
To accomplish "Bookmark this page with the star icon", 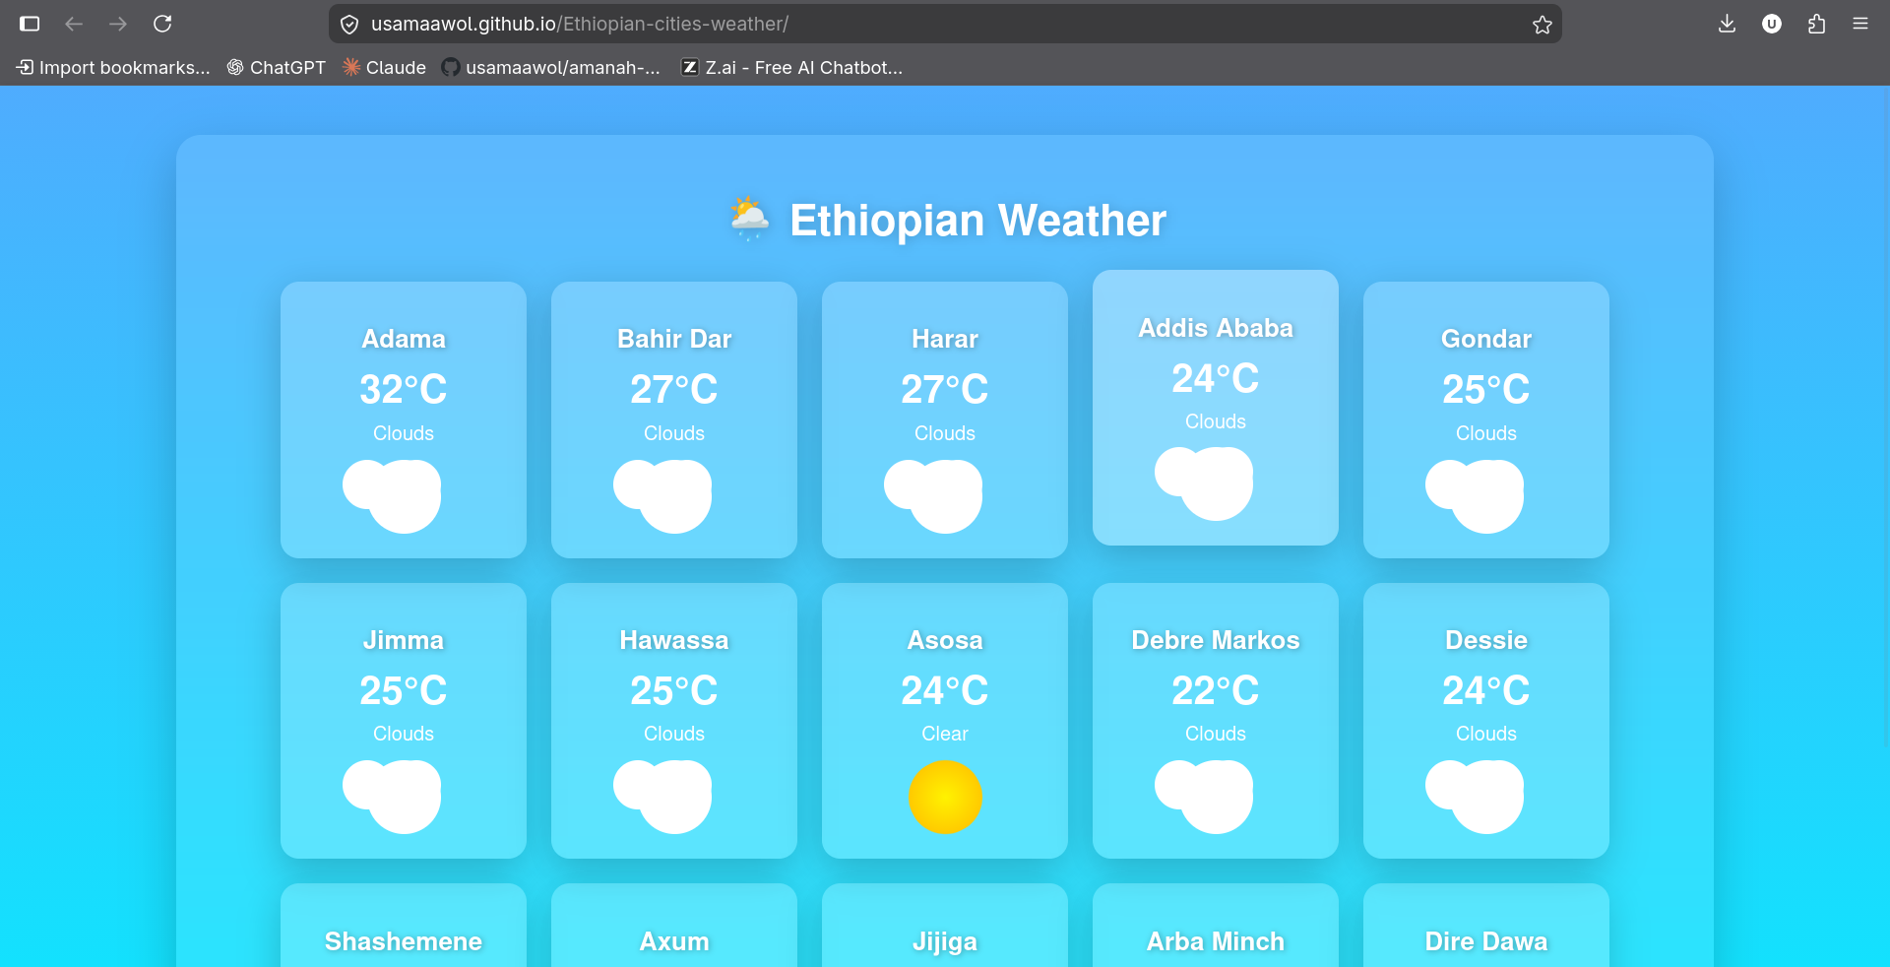I will [1542, 25].
